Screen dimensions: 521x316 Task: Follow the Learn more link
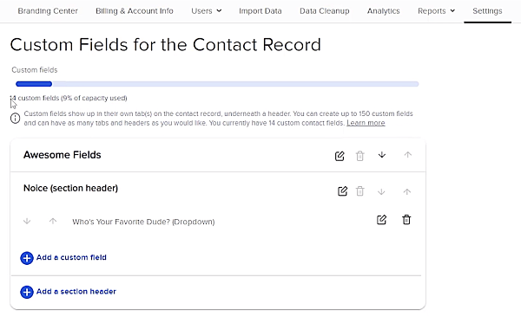tap(366, 123)
